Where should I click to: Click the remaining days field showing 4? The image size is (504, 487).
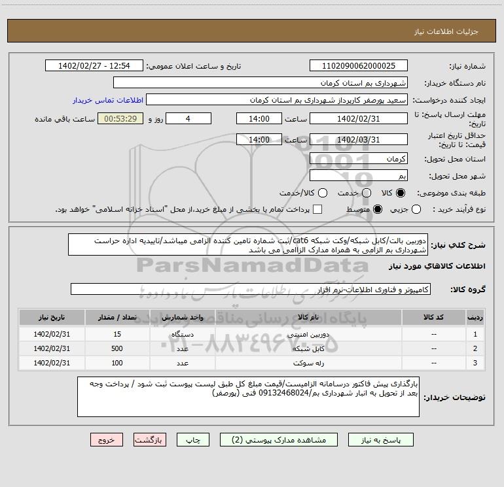point(189,118)
